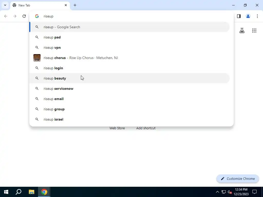This screenshot has width=263, height=197.
Task: Reload the page
Action: pyautogui.click(x=24, y=16)
